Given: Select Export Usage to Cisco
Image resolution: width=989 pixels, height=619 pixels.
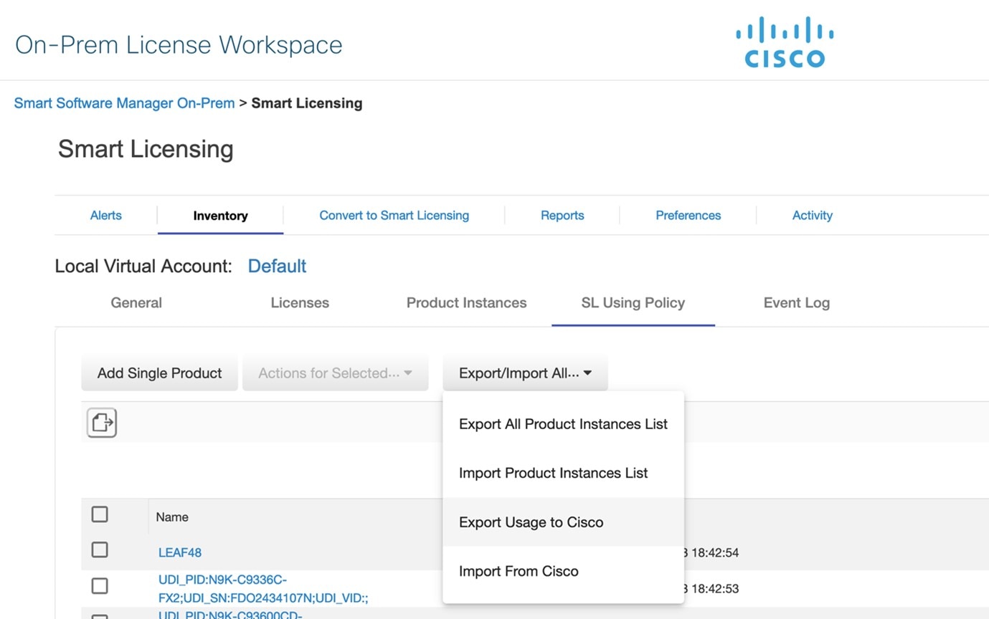Looking at the screenshot, I should 563,522.
